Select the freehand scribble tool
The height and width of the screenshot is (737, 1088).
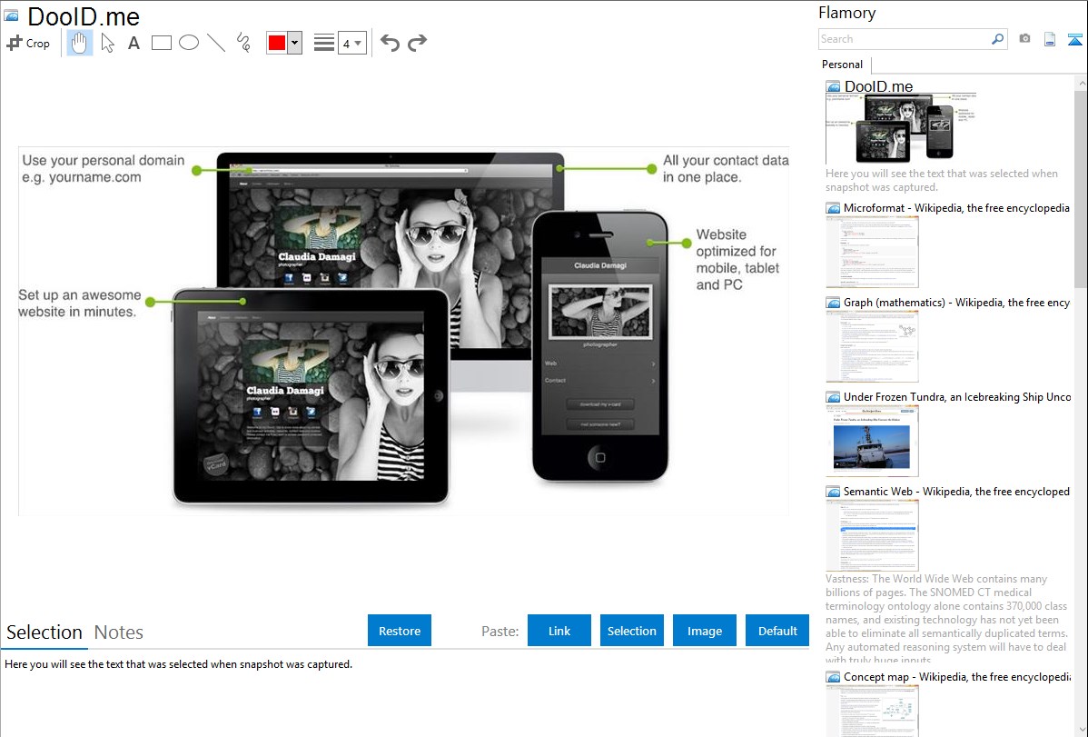pos(243,43)
